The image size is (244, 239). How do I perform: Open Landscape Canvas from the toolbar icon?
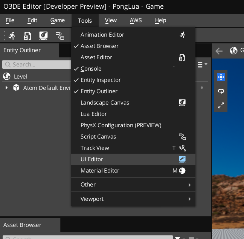(43, 35)
